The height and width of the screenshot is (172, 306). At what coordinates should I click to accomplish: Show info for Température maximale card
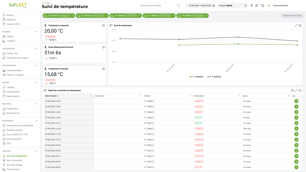(x=104, y=26)
